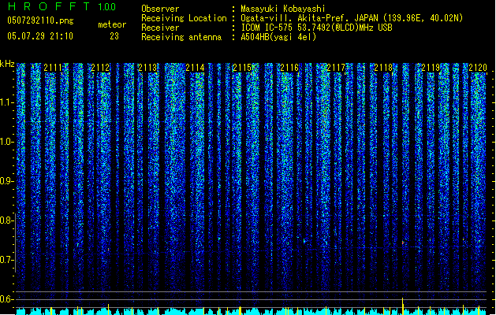496x315 pixels.
Task: Click the 2112 time marker
Action: (100, 68)
